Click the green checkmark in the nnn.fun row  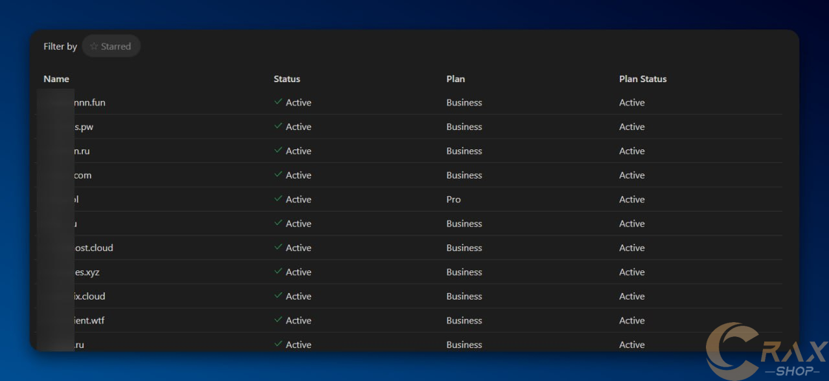click(x=278, y=102)
